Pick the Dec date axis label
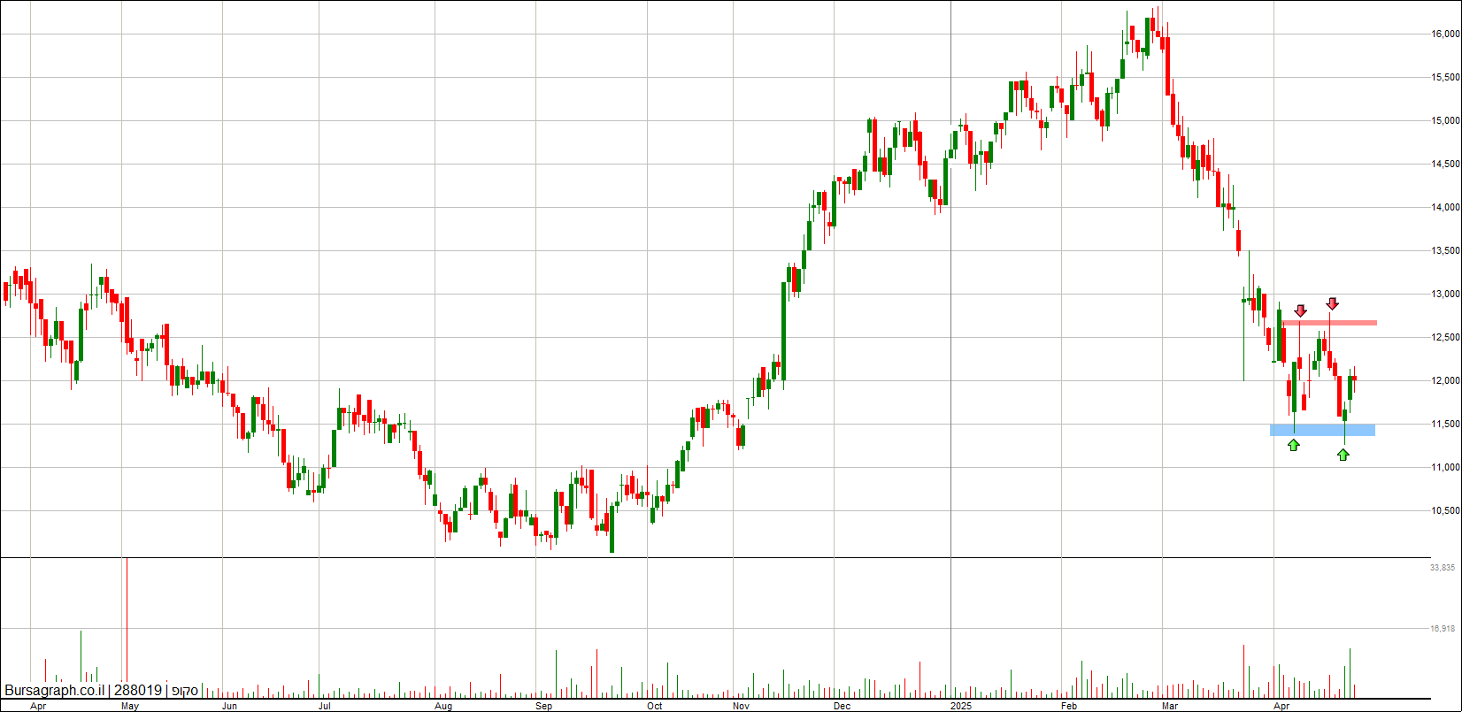 842,707
